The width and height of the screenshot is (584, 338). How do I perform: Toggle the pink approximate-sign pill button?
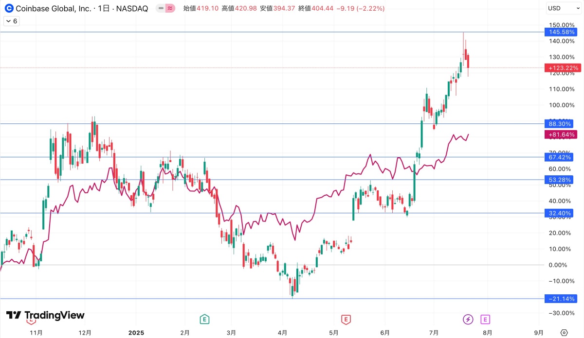tap(170, 8)
